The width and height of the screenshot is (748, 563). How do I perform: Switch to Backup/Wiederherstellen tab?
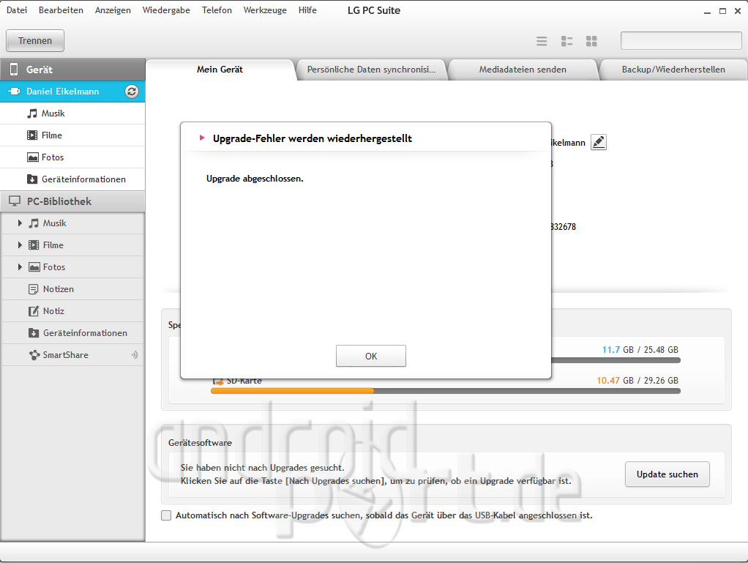click(x=673, y=70)
